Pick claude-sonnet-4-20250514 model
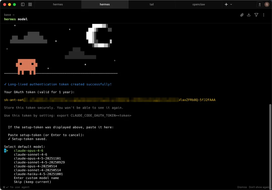 [x=37, y=170]
